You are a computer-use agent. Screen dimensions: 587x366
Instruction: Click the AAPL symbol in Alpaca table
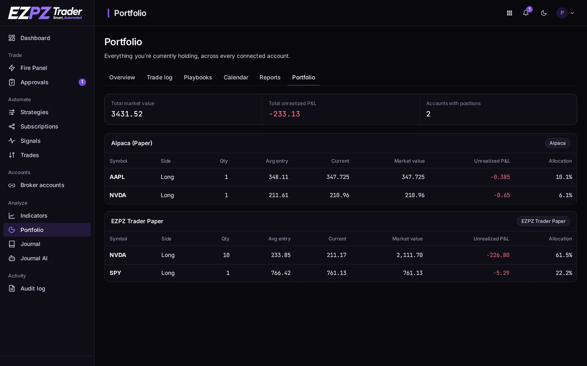click(117, 177)
